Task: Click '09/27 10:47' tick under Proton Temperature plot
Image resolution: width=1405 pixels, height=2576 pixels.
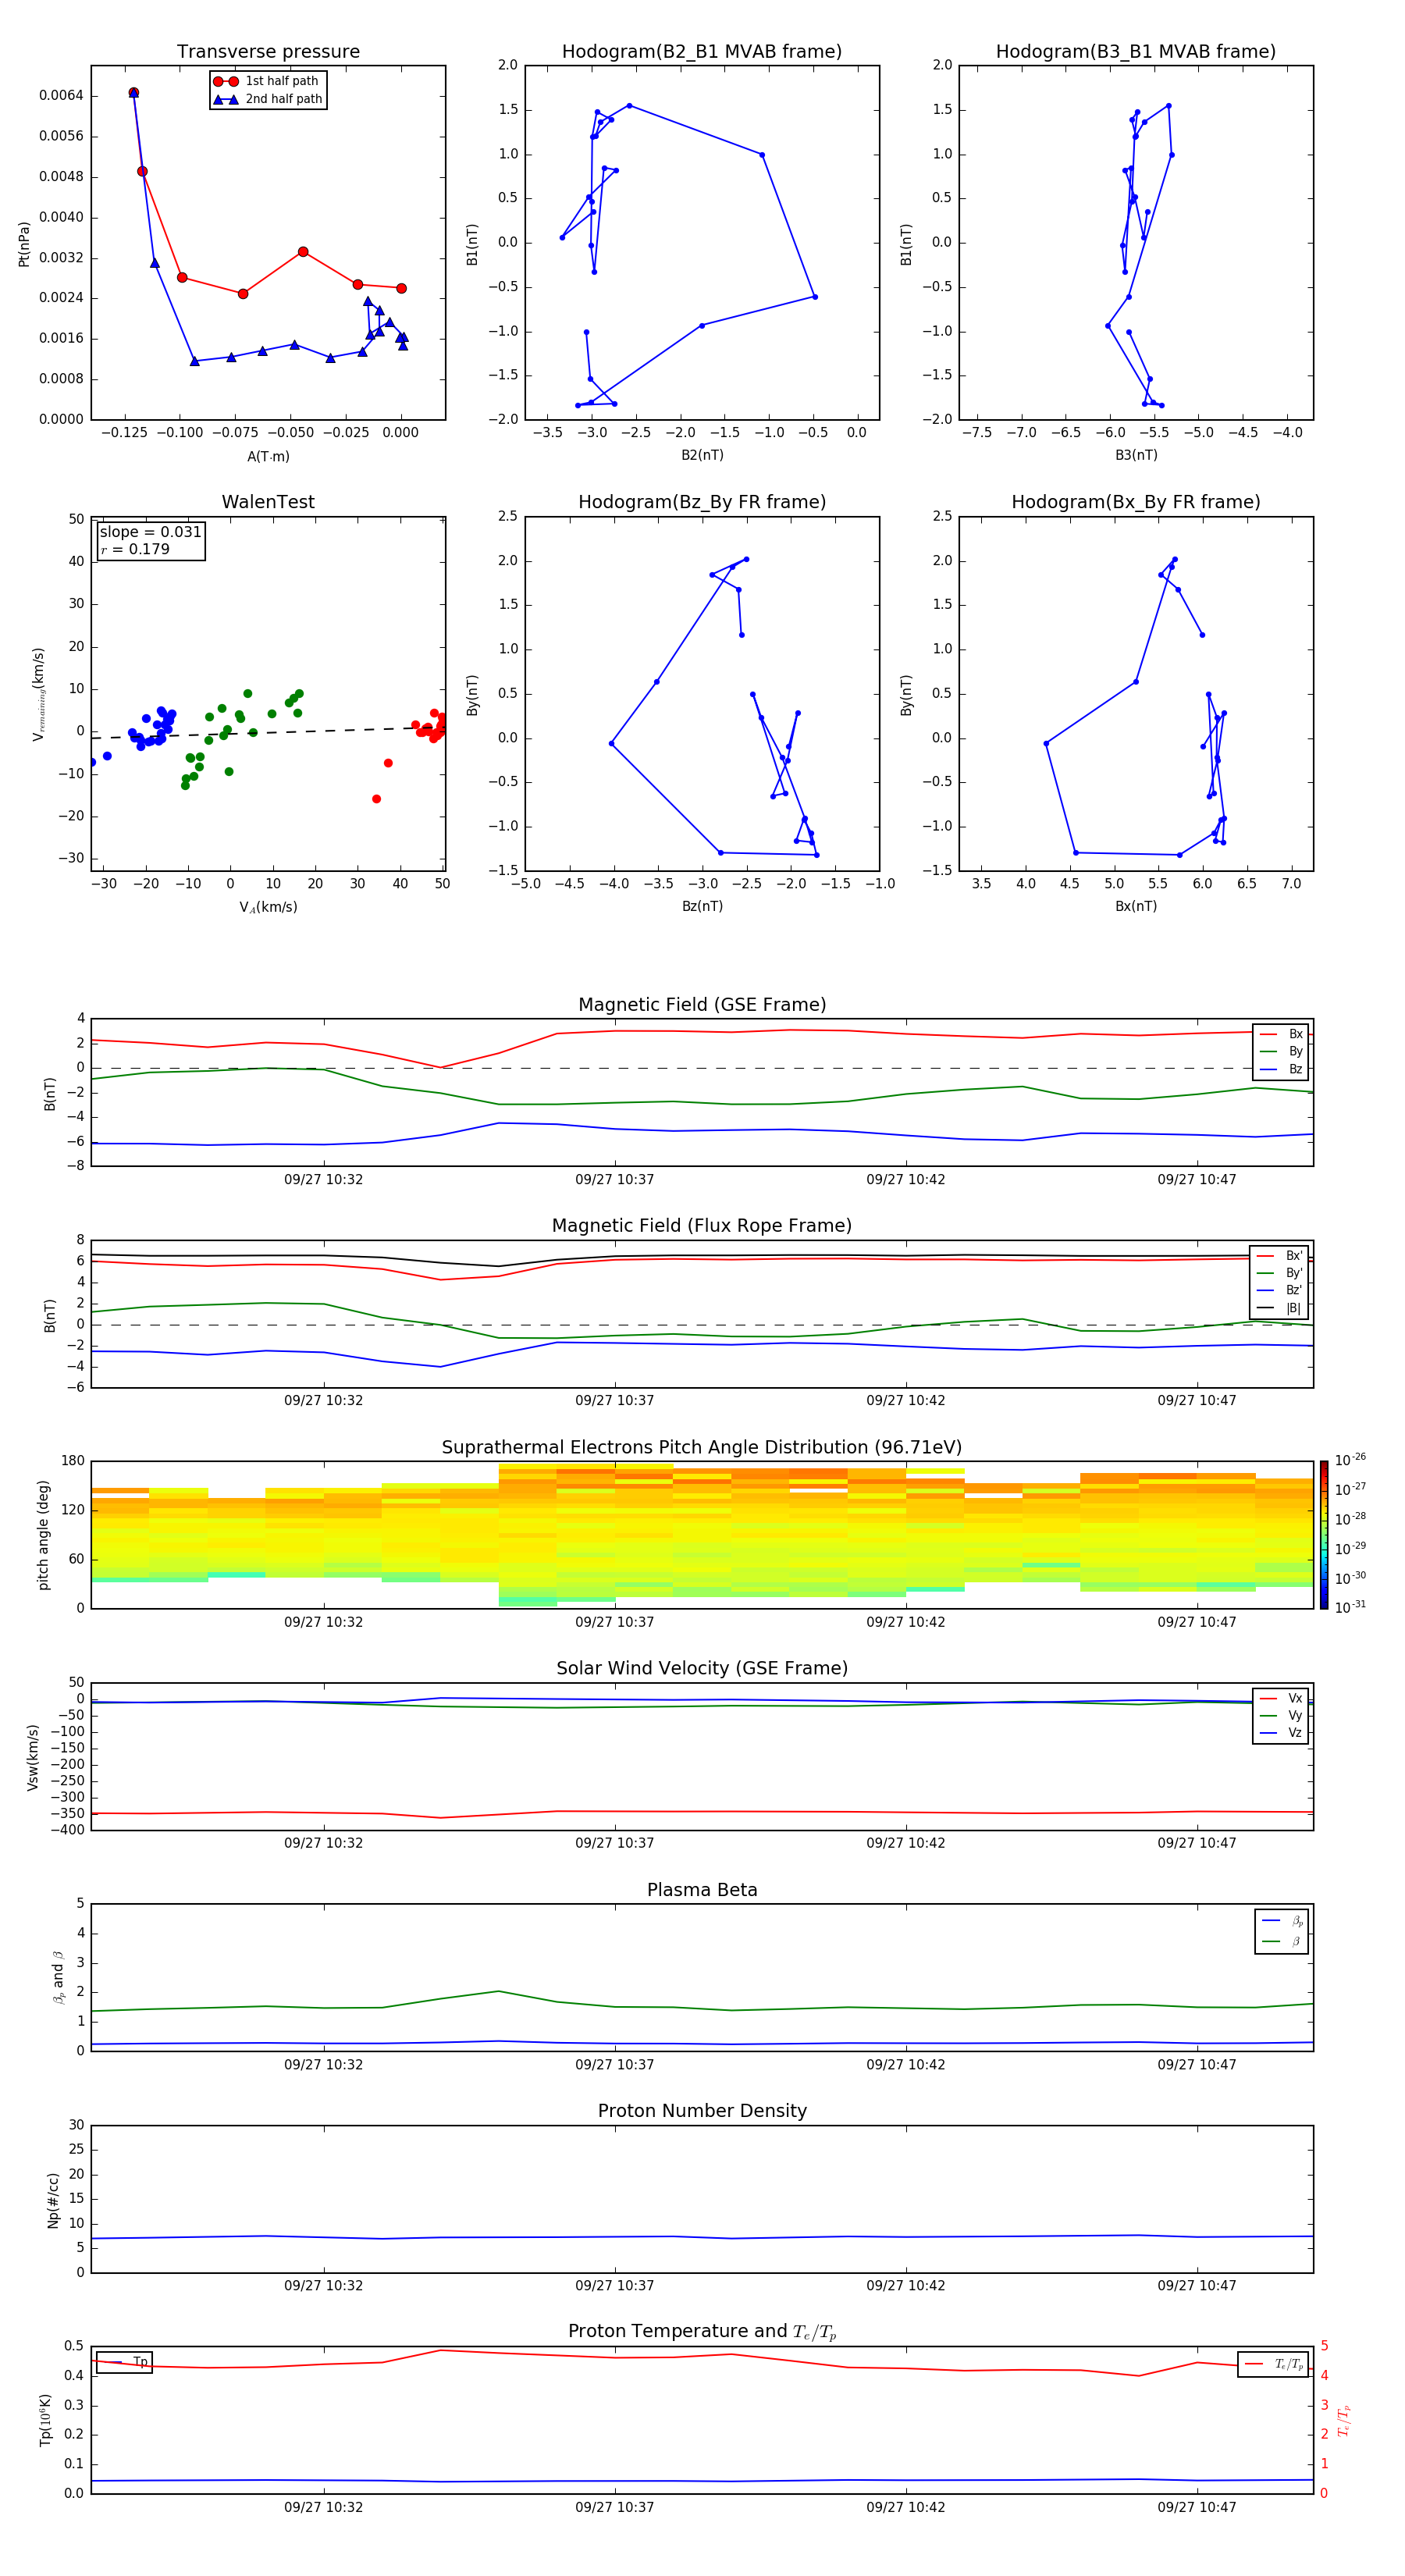Action: click(x=1197, y=2507)
